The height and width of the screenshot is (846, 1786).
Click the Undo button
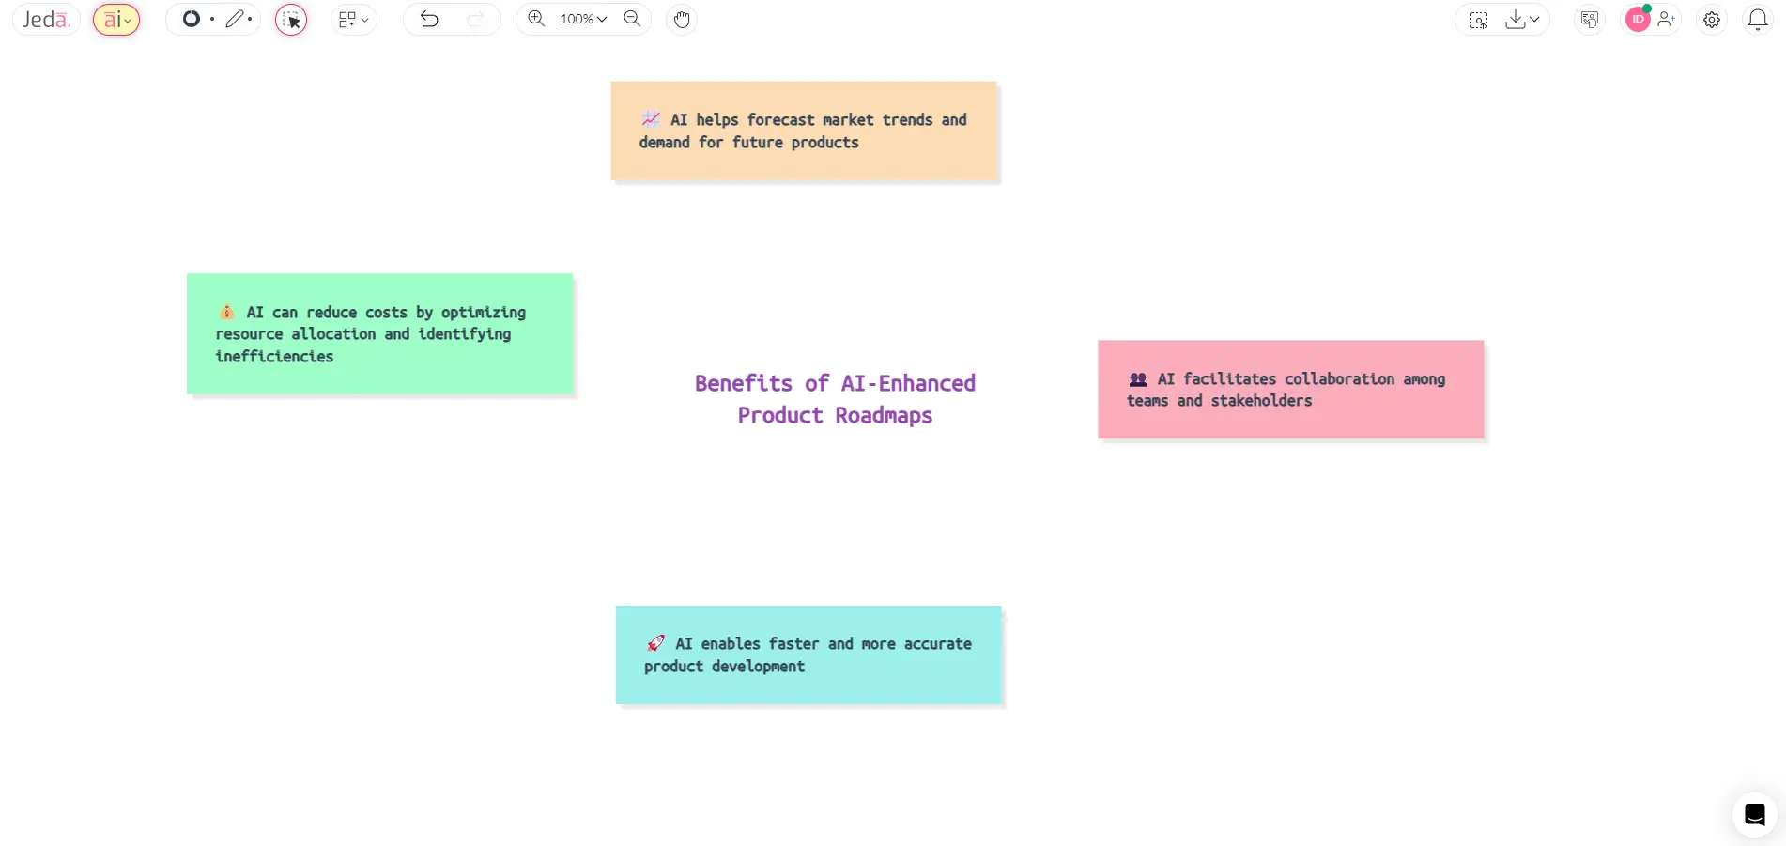point(429,19)
